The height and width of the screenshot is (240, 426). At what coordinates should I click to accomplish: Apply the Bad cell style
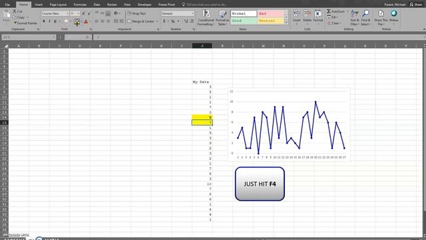tap(271, 13)
